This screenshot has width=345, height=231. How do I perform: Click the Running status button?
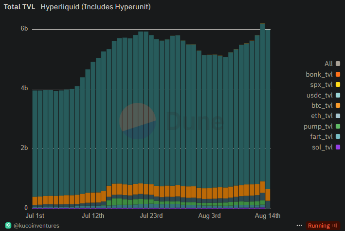point(323,226)
